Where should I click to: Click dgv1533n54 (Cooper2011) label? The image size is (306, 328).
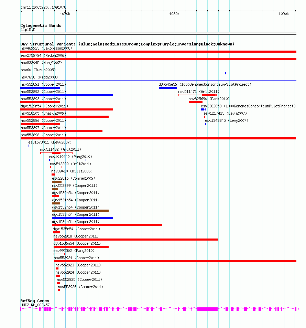coord(76,214)
